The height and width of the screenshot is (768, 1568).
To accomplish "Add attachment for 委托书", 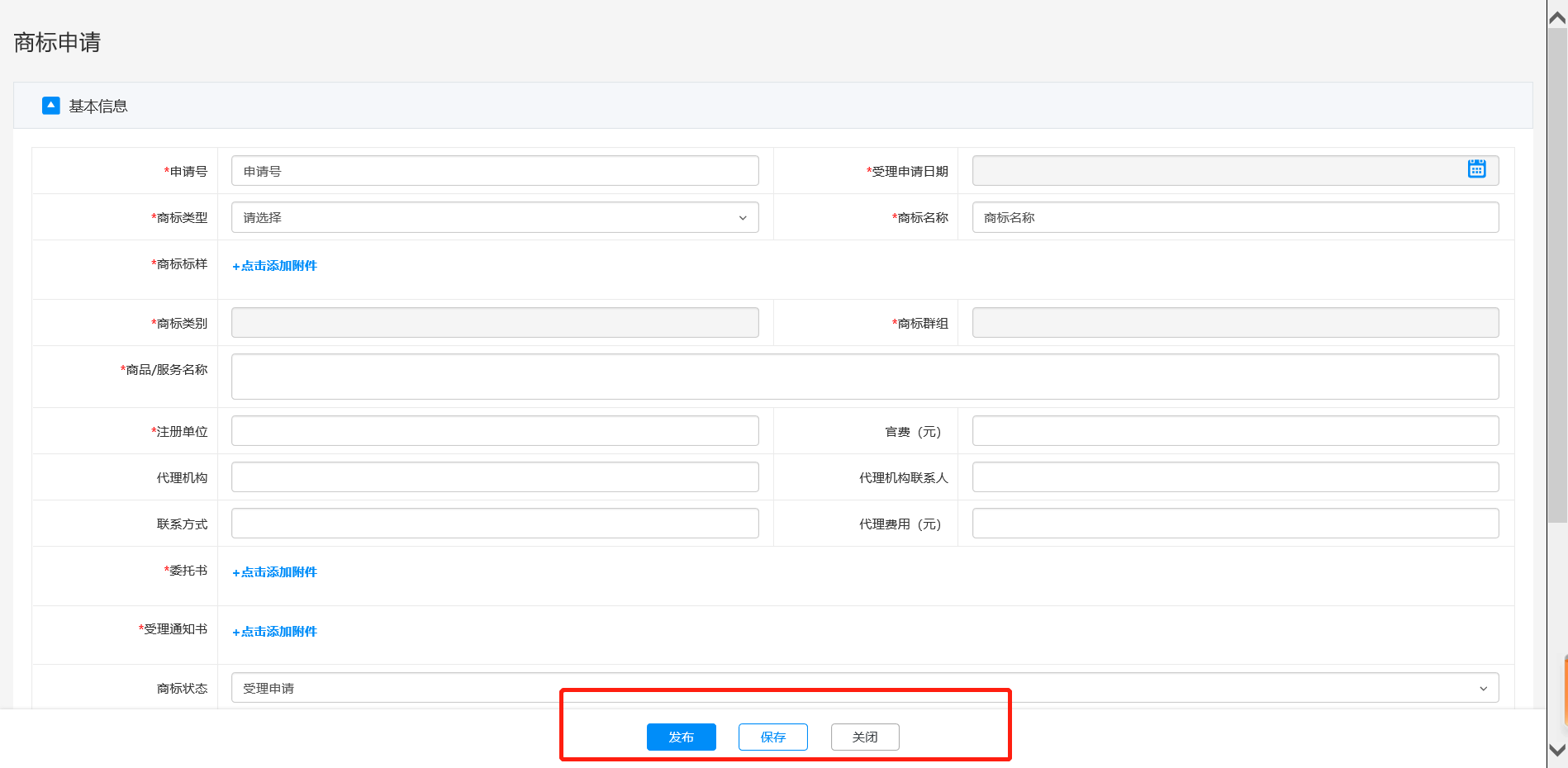I will (275, 572).
